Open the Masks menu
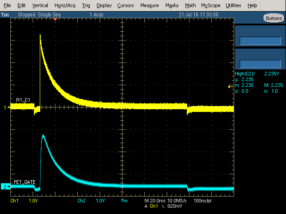 coord(172,5)
